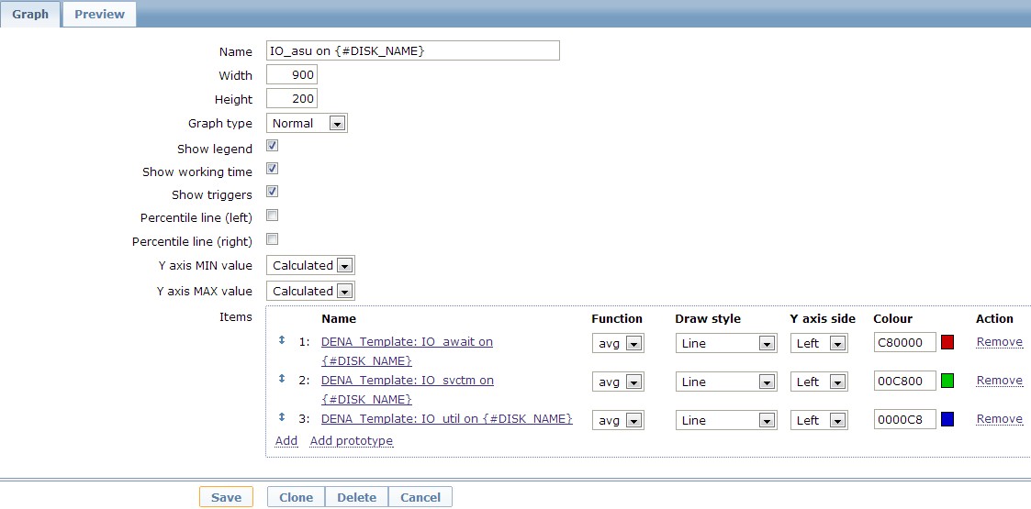Click the 0000C8 colour code field

coord(904,419)
